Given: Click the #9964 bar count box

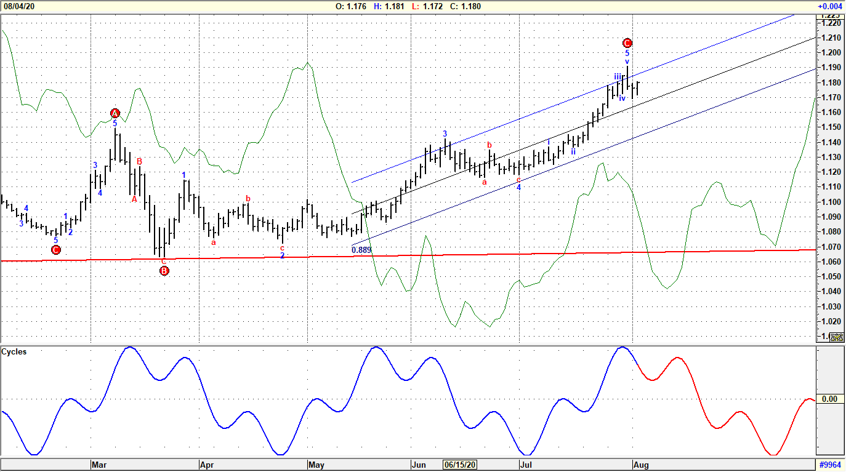Looking at the screenshot, I should pos(830,465).
